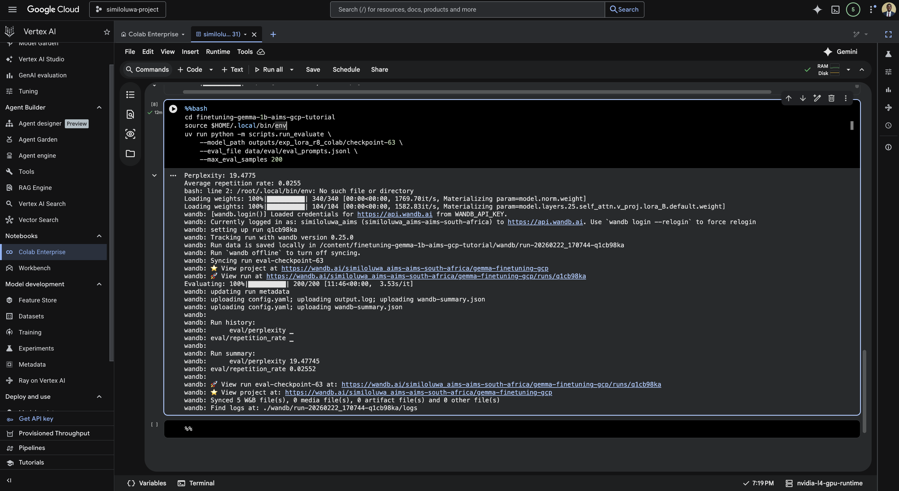Delete the selected bash cell
Viewport: 899px width, 491px height.
(832, 98)
